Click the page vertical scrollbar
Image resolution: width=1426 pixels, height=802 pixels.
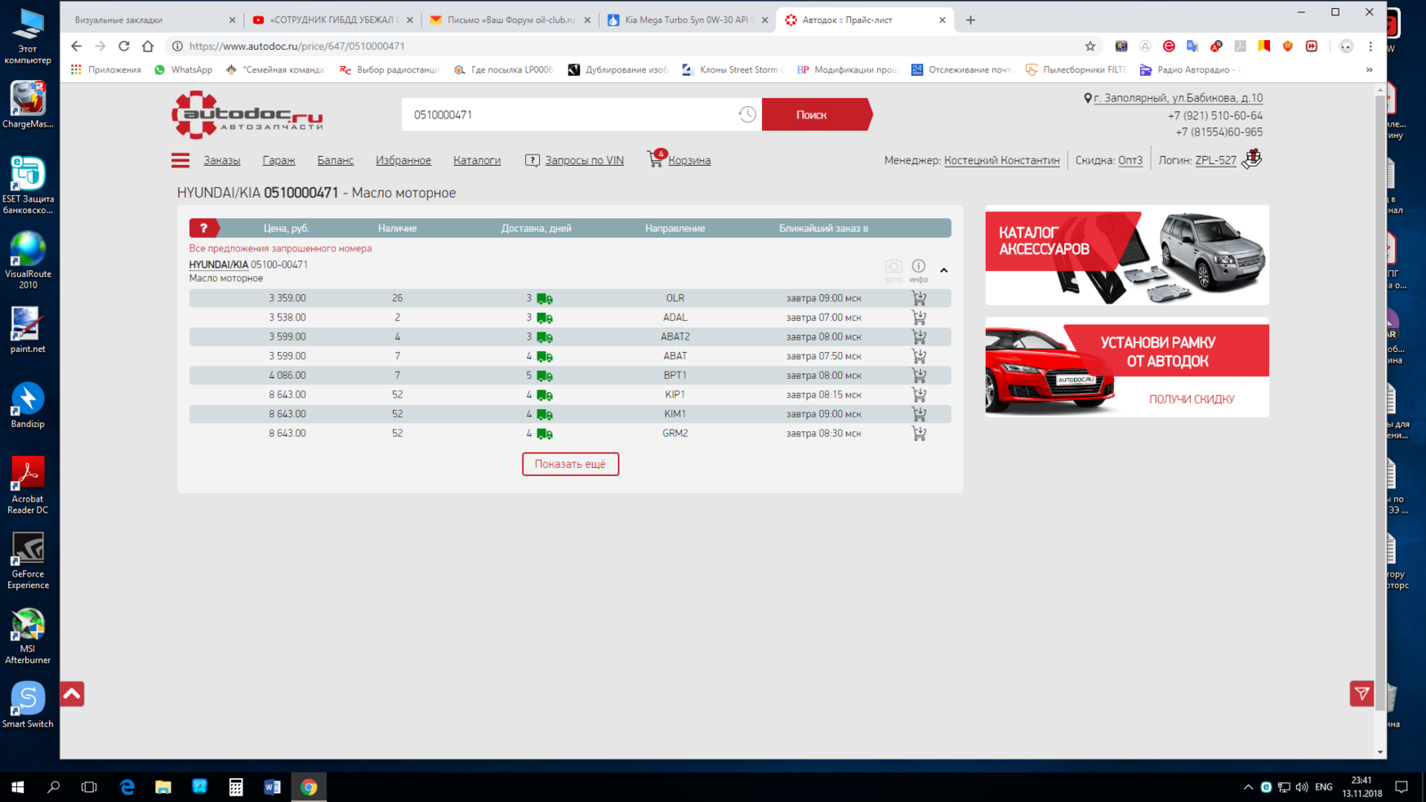pos(1380,401)
